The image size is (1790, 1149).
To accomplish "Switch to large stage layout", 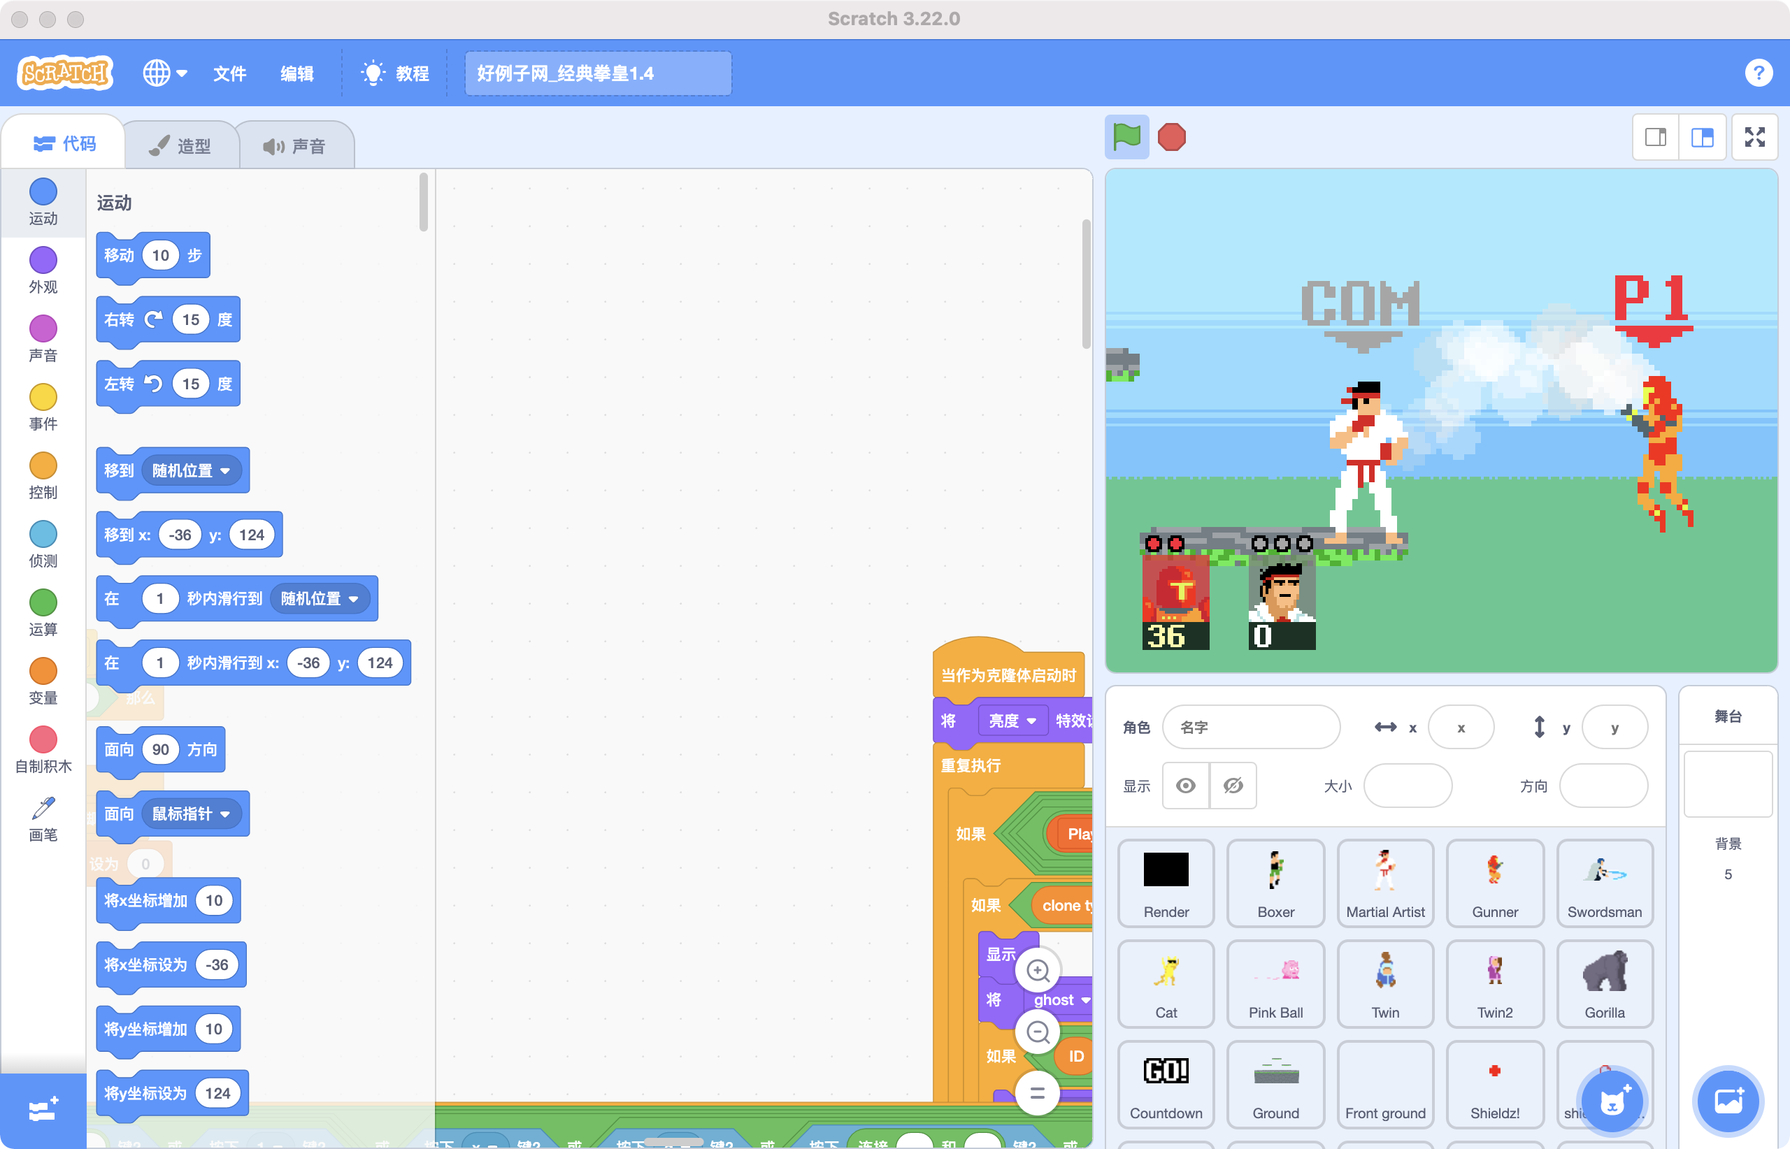I will 1702,137.
